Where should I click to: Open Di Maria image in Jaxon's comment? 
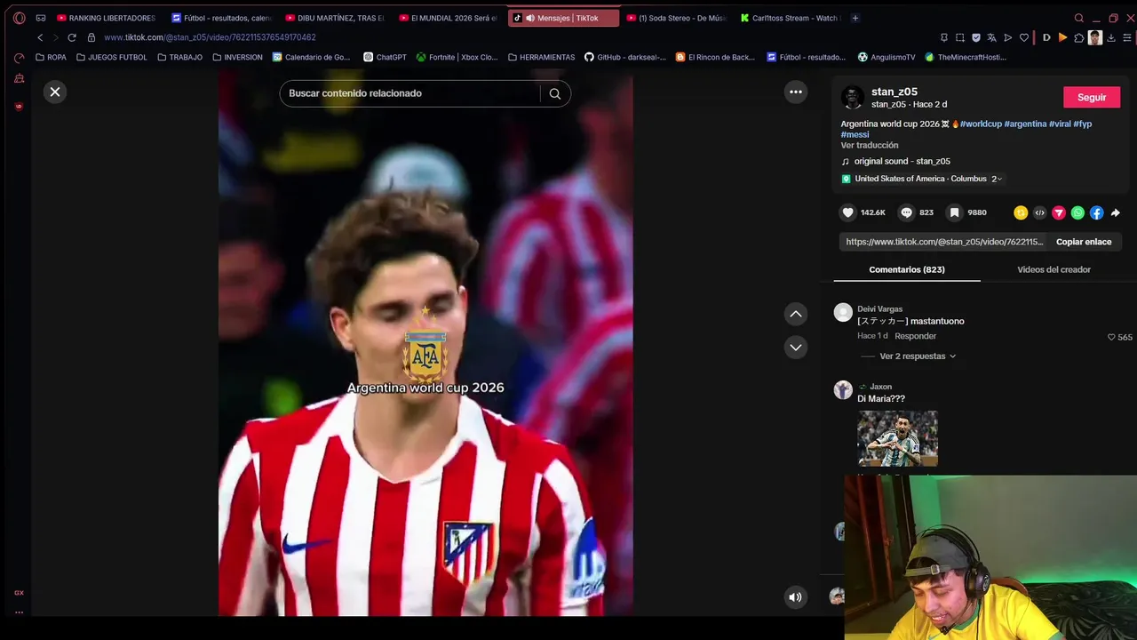click(897, 438)
